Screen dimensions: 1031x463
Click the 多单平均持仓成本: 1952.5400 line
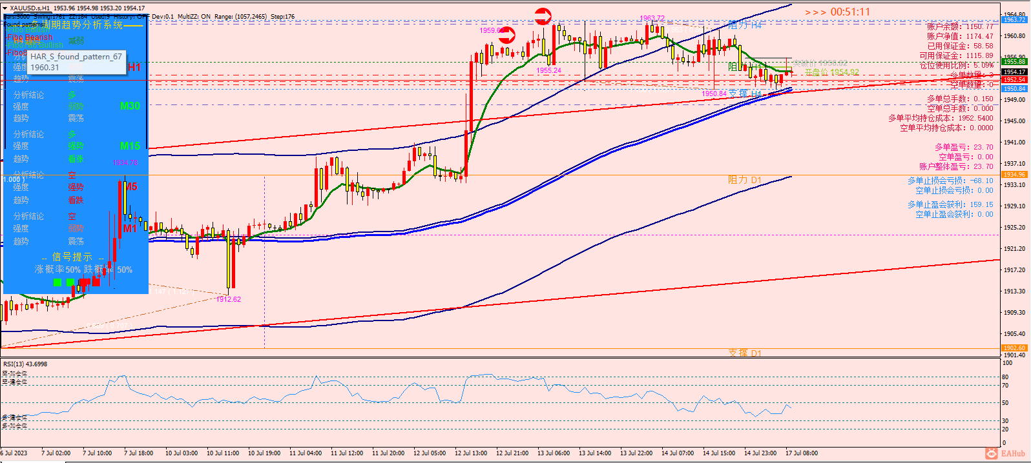[941, 118]
